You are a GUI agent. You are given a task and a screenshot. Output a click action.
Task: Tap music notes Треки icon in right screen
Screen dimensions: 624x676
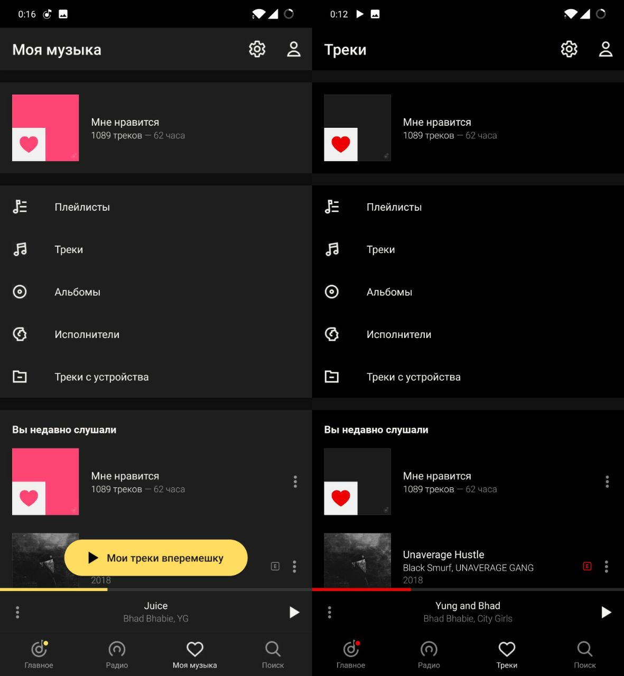[x=332, y=249]
